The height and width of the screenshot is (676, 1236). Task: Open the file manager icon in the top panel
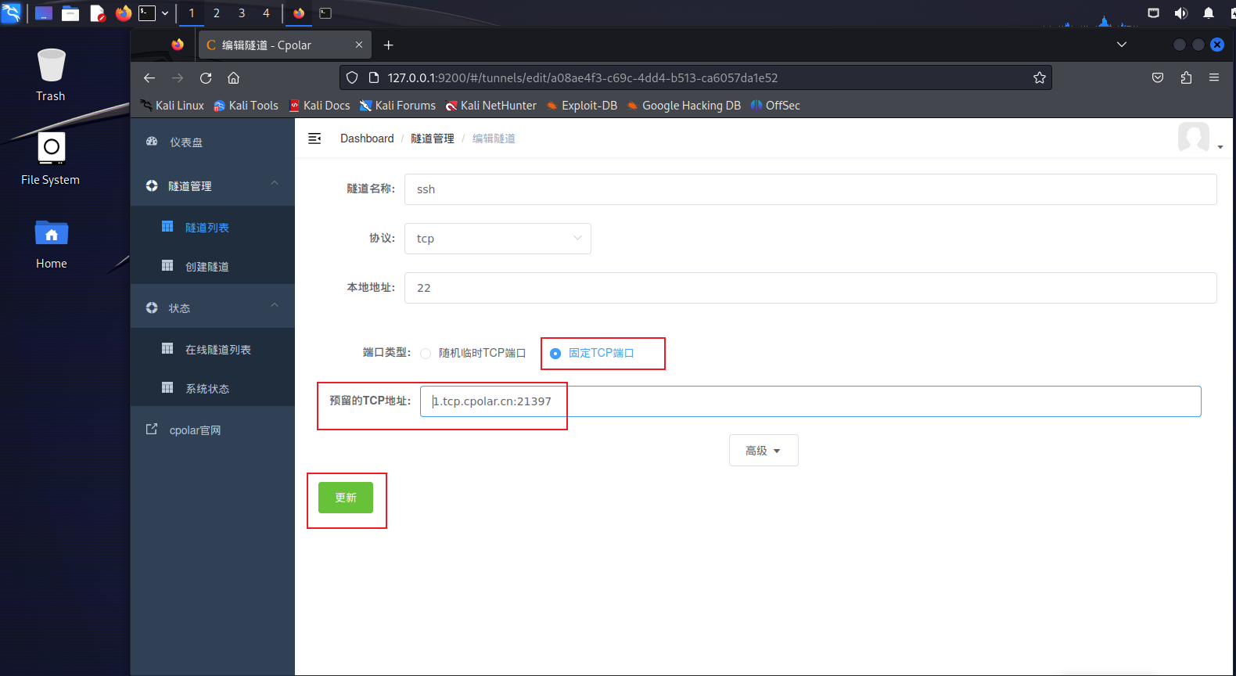click(x=70, y=13)
